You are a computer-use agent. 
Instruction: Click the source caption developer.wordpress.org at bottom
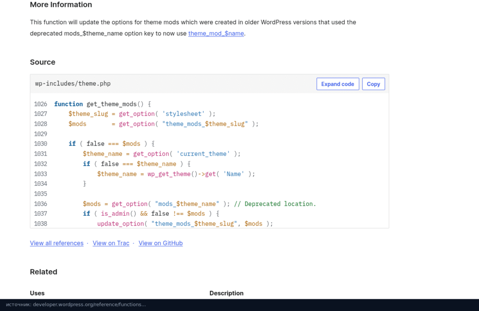coord(76,304)
